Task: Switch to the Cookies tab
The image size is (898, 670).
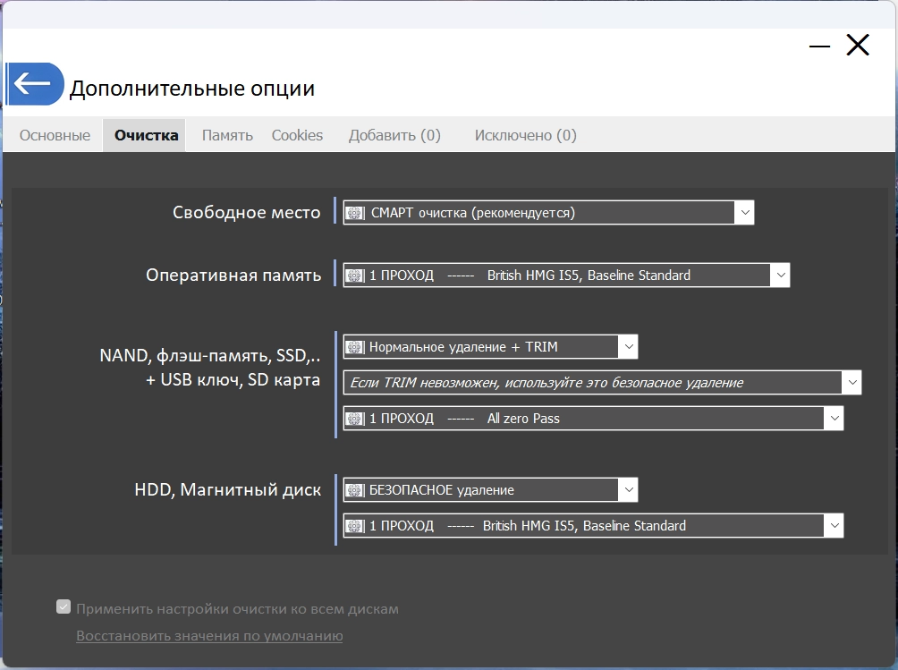Action: (x=297, y=136)
